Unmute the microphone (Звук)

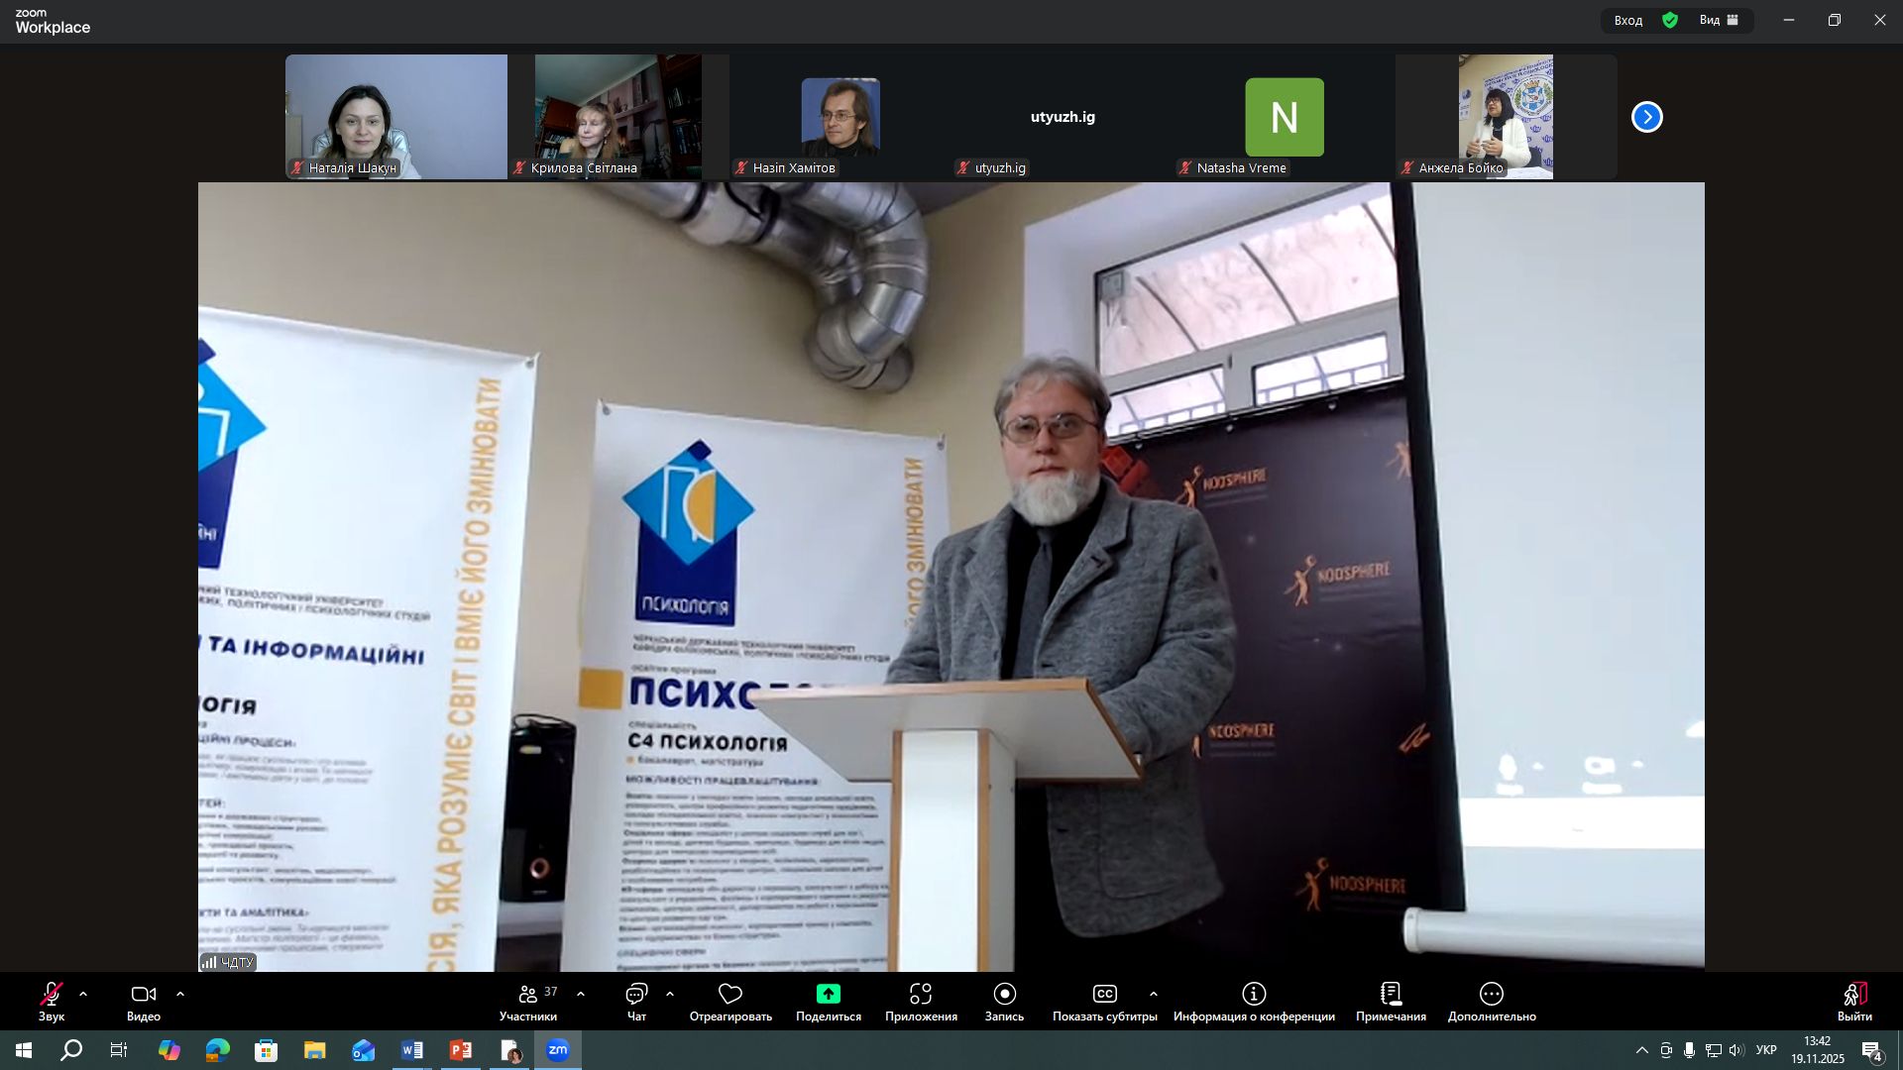52,1002
